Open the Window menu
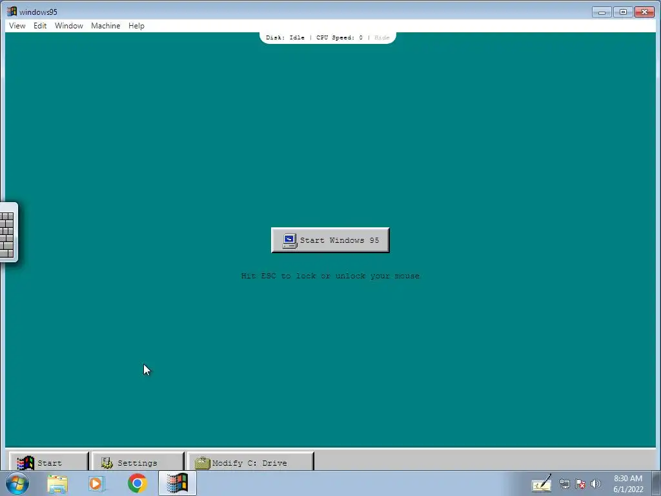 point(68,26)
